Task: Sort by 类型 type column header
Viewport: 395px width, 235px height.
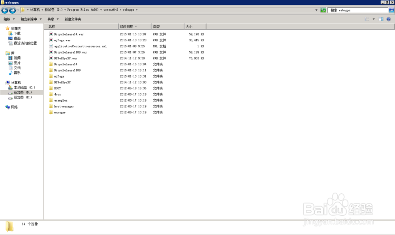Action: [167, 27]
